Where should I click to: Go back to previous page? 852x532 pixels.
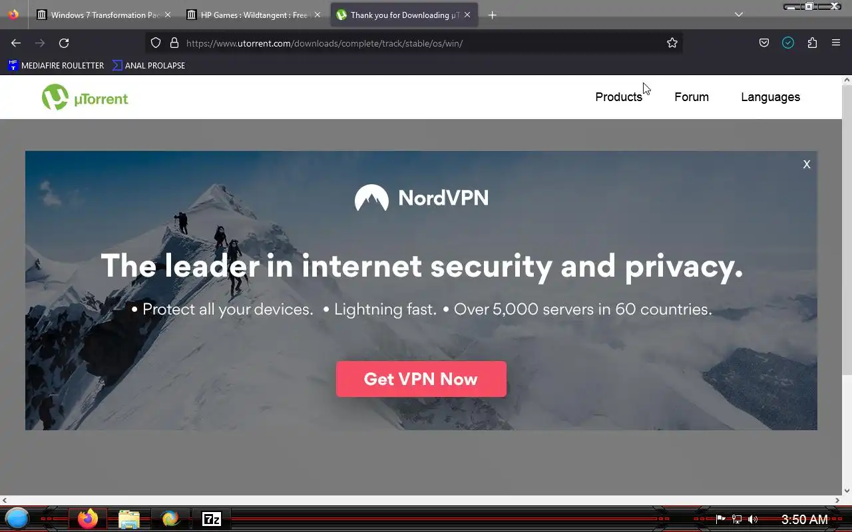pos(16,43)
